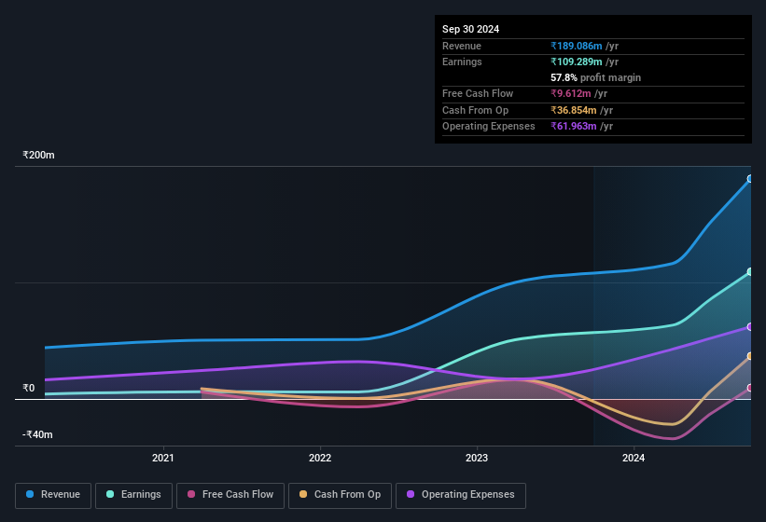Click the 2023 x-axis label
Screen dimensions: 766x522
pyautogui.click(x=477, y=458)
